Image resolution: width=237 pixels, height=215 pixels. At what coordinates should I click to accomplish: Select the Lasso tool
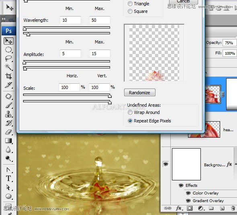[8, 58]
